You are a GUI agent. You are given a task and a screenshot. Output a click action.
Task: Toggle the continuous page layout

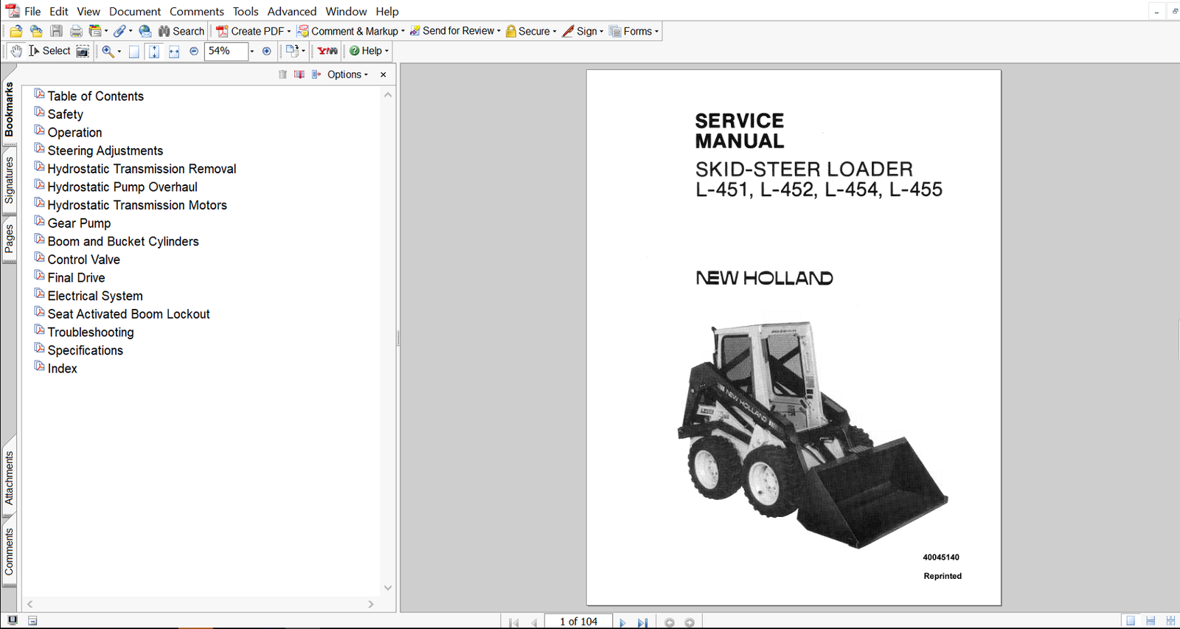click(1150, 621)
